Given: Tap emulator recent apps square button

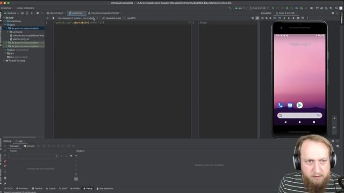Looking at the screenshot, I should (314, 122).
